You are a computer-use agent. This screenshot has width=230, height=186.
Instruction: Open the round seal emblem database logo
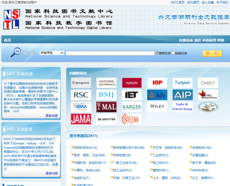(208, 107)
